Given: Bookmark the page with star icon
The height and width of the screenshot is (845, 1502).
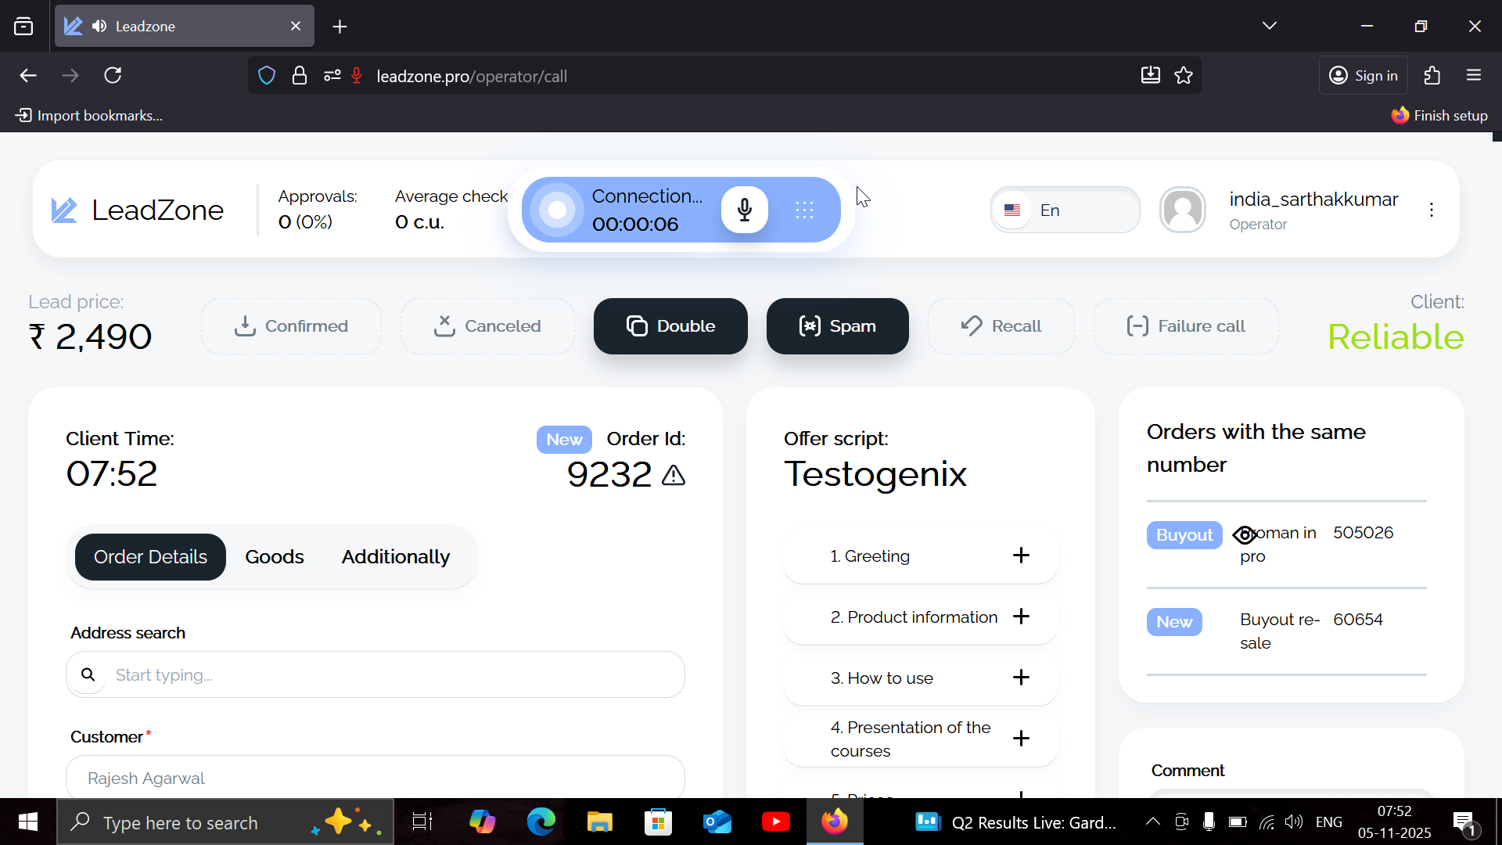Looking at the screenshot, I should click(x=1184, y=75).
